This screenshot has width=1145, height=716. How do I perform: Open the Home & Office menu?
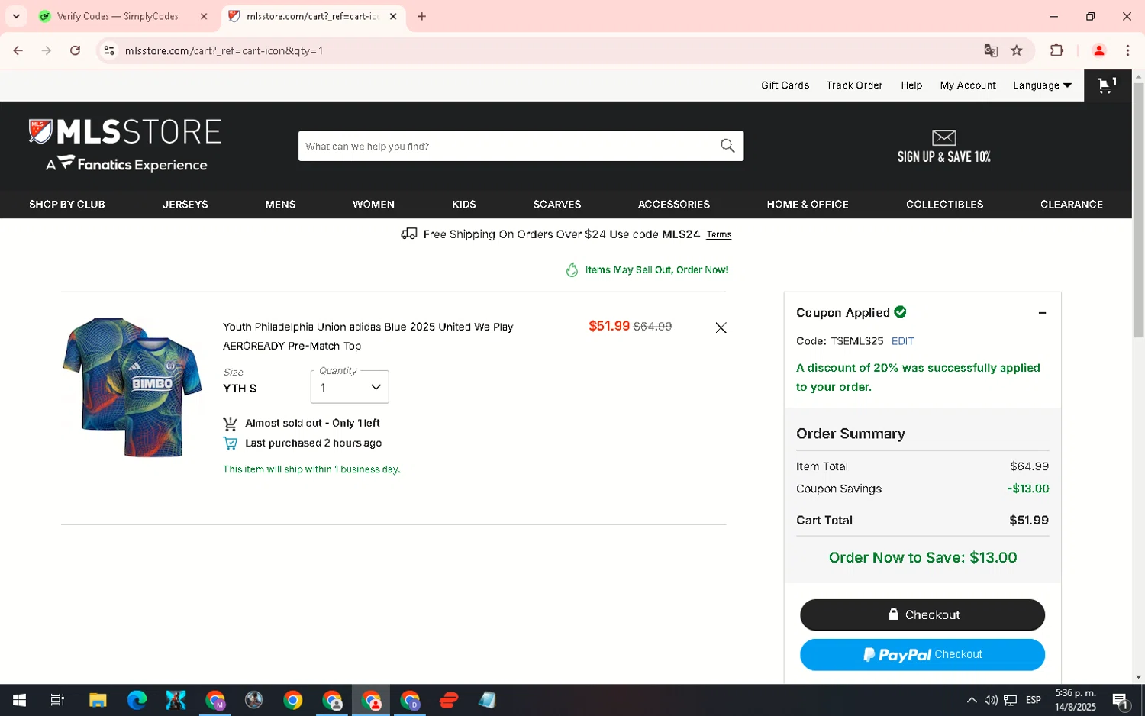(808, 205)
